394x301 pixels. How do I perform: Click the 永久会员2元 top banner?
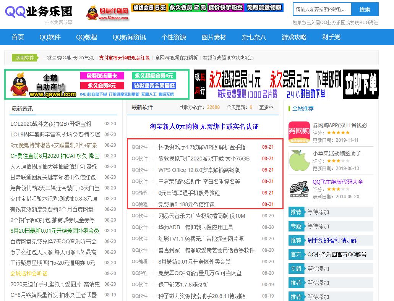click(188, 8)
